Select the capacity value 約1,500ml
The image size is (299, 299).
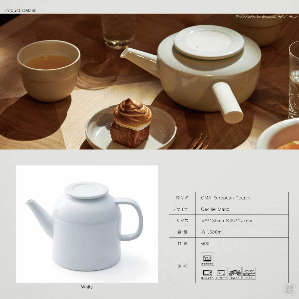[212, 232]
